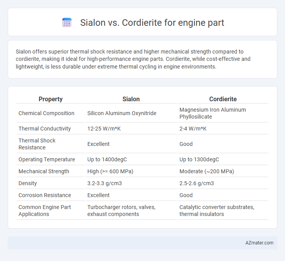285x261 pixels.
Task: Select the 'Silicon Aluminum Oxynitride' cell
Action: (x=122, y=113)
